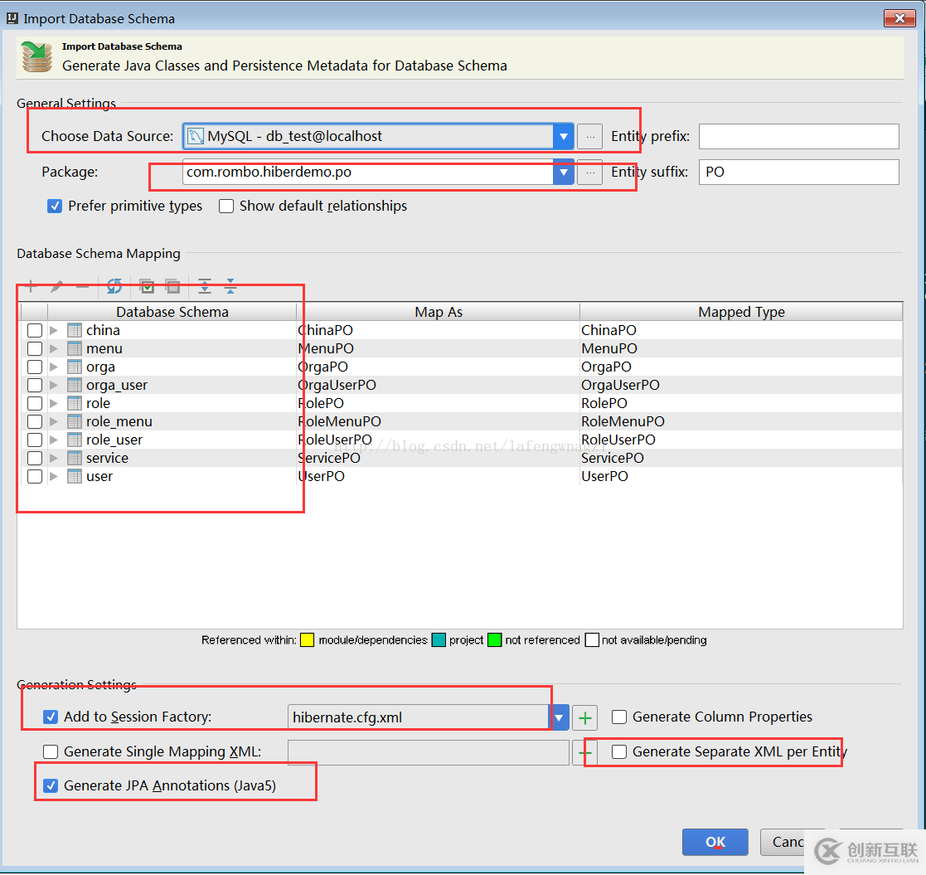Check the china table checkbox
This screenshot has width=926, height=875.
click(35, 330)
